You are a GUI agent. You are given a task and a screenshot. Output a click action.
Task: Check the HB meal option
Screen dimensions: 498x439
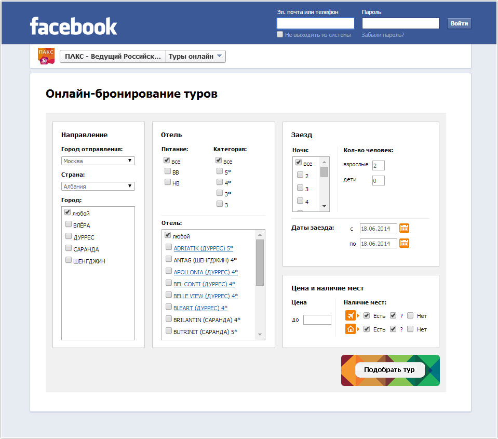pos(168,182)
